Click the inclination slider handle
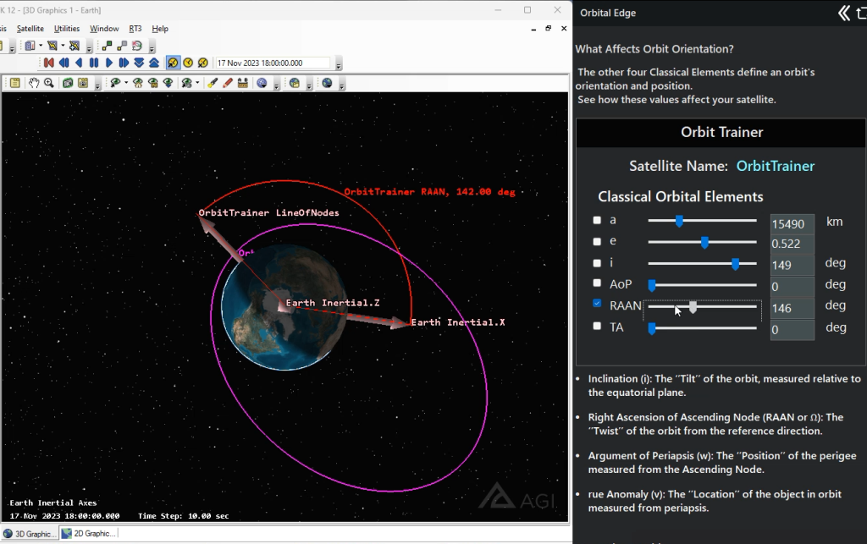This screenshot has height=544, width=867. 735,264
